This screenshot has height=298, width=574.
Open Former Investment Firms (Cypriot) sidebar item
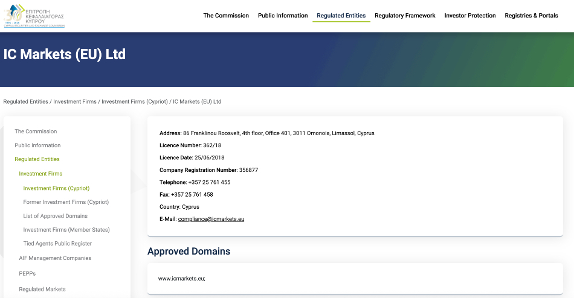(66, 202)
